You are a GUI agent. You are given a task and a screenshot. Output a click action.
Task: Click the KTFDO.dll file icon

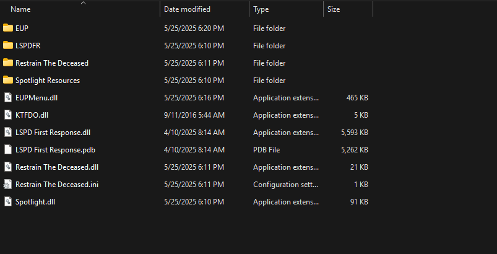8,115
